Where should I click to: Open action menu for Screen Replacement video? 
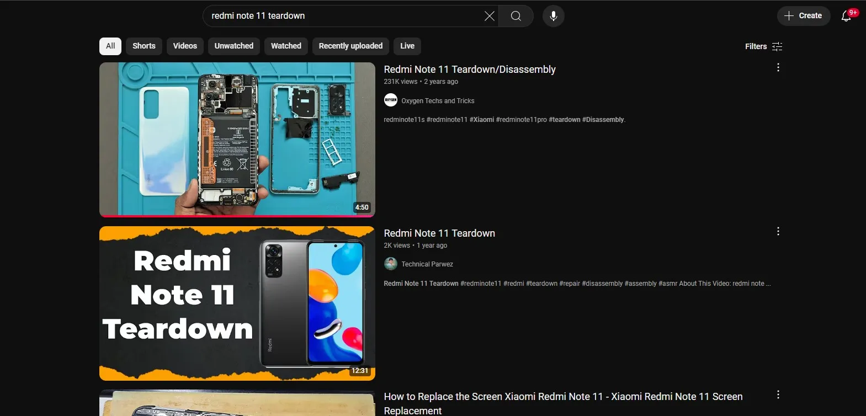click(x=778, y=394)
